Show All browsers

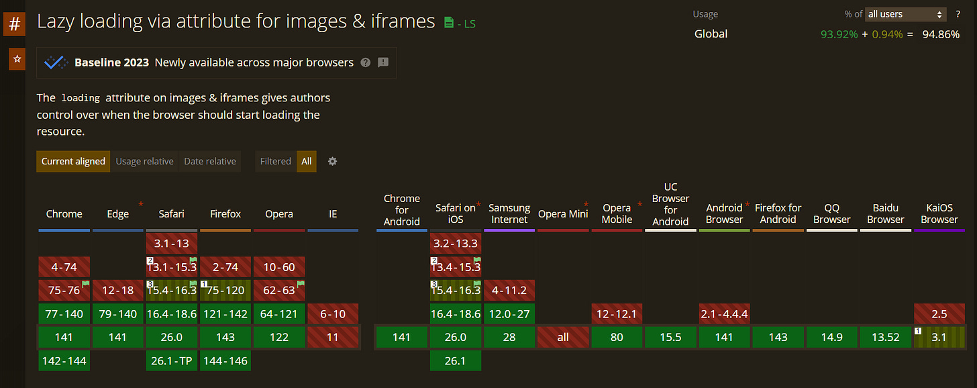click(307, 161)
